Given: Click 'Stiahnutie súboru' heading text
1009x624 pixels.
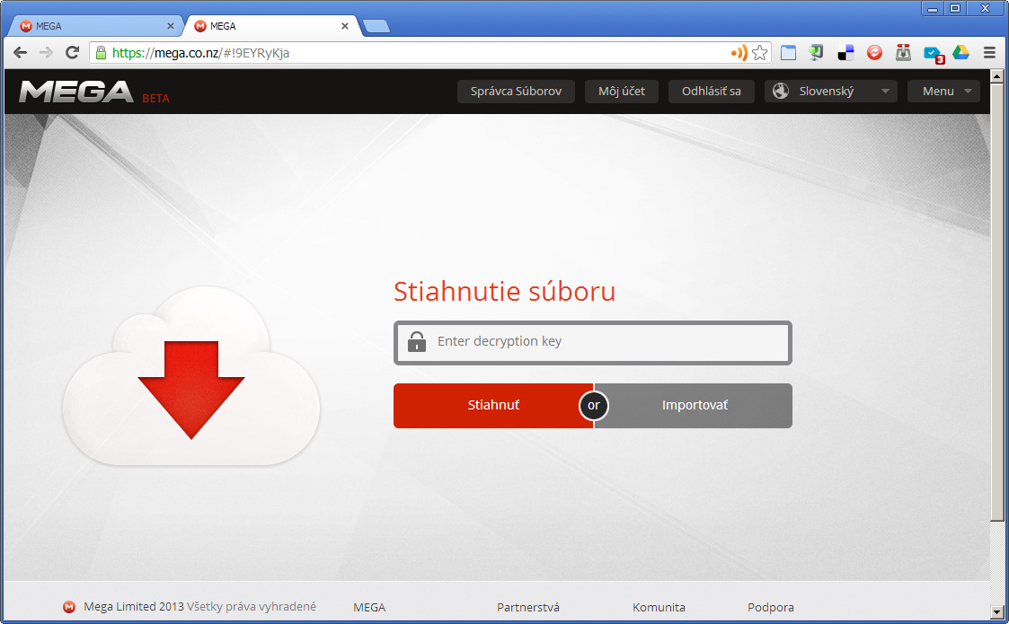Looking at the screenshot, I should (x=505, y=292).
